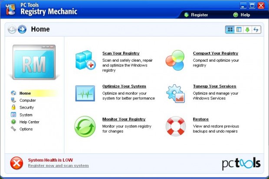This screenshot has height=179, width=269.
Task: Select Home in the sidebar
Action: [25, 93]
